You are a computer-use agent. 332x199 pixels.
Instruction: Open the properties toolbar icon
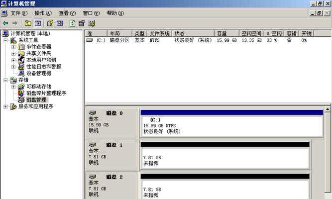tap(82, 23)
